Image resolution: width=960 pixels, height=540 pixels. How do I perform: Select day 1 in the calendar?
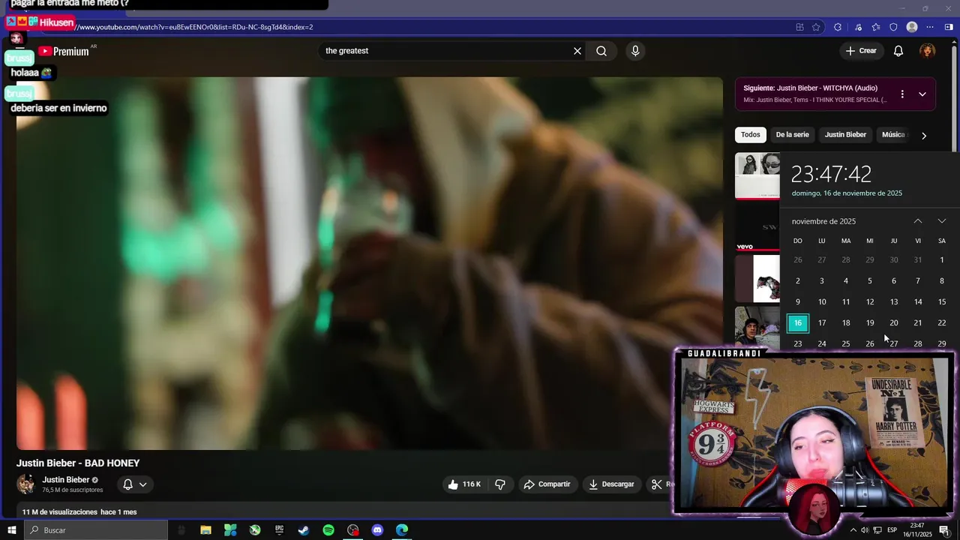point(942,260)
